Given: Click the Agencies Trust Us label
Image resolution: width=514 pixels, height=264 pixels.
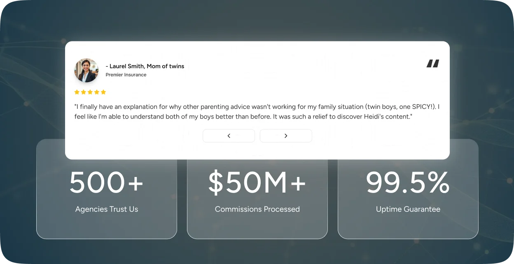Looking at the screenshot, I should pyautogui.click(x=107, y=209).
